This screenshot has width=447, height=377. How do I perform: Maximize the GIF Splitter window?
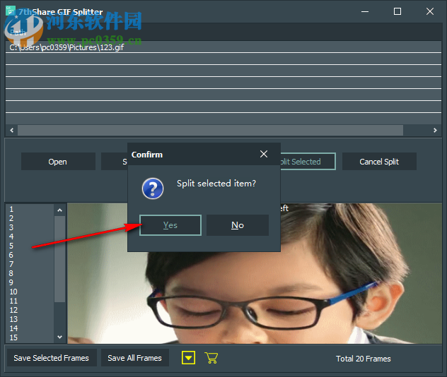coord(397,11)
